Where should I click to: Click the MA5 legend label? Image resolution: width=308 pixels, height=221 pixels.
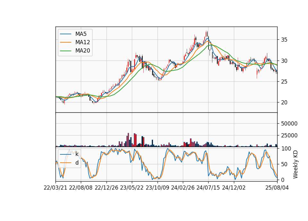click(81, 34)
